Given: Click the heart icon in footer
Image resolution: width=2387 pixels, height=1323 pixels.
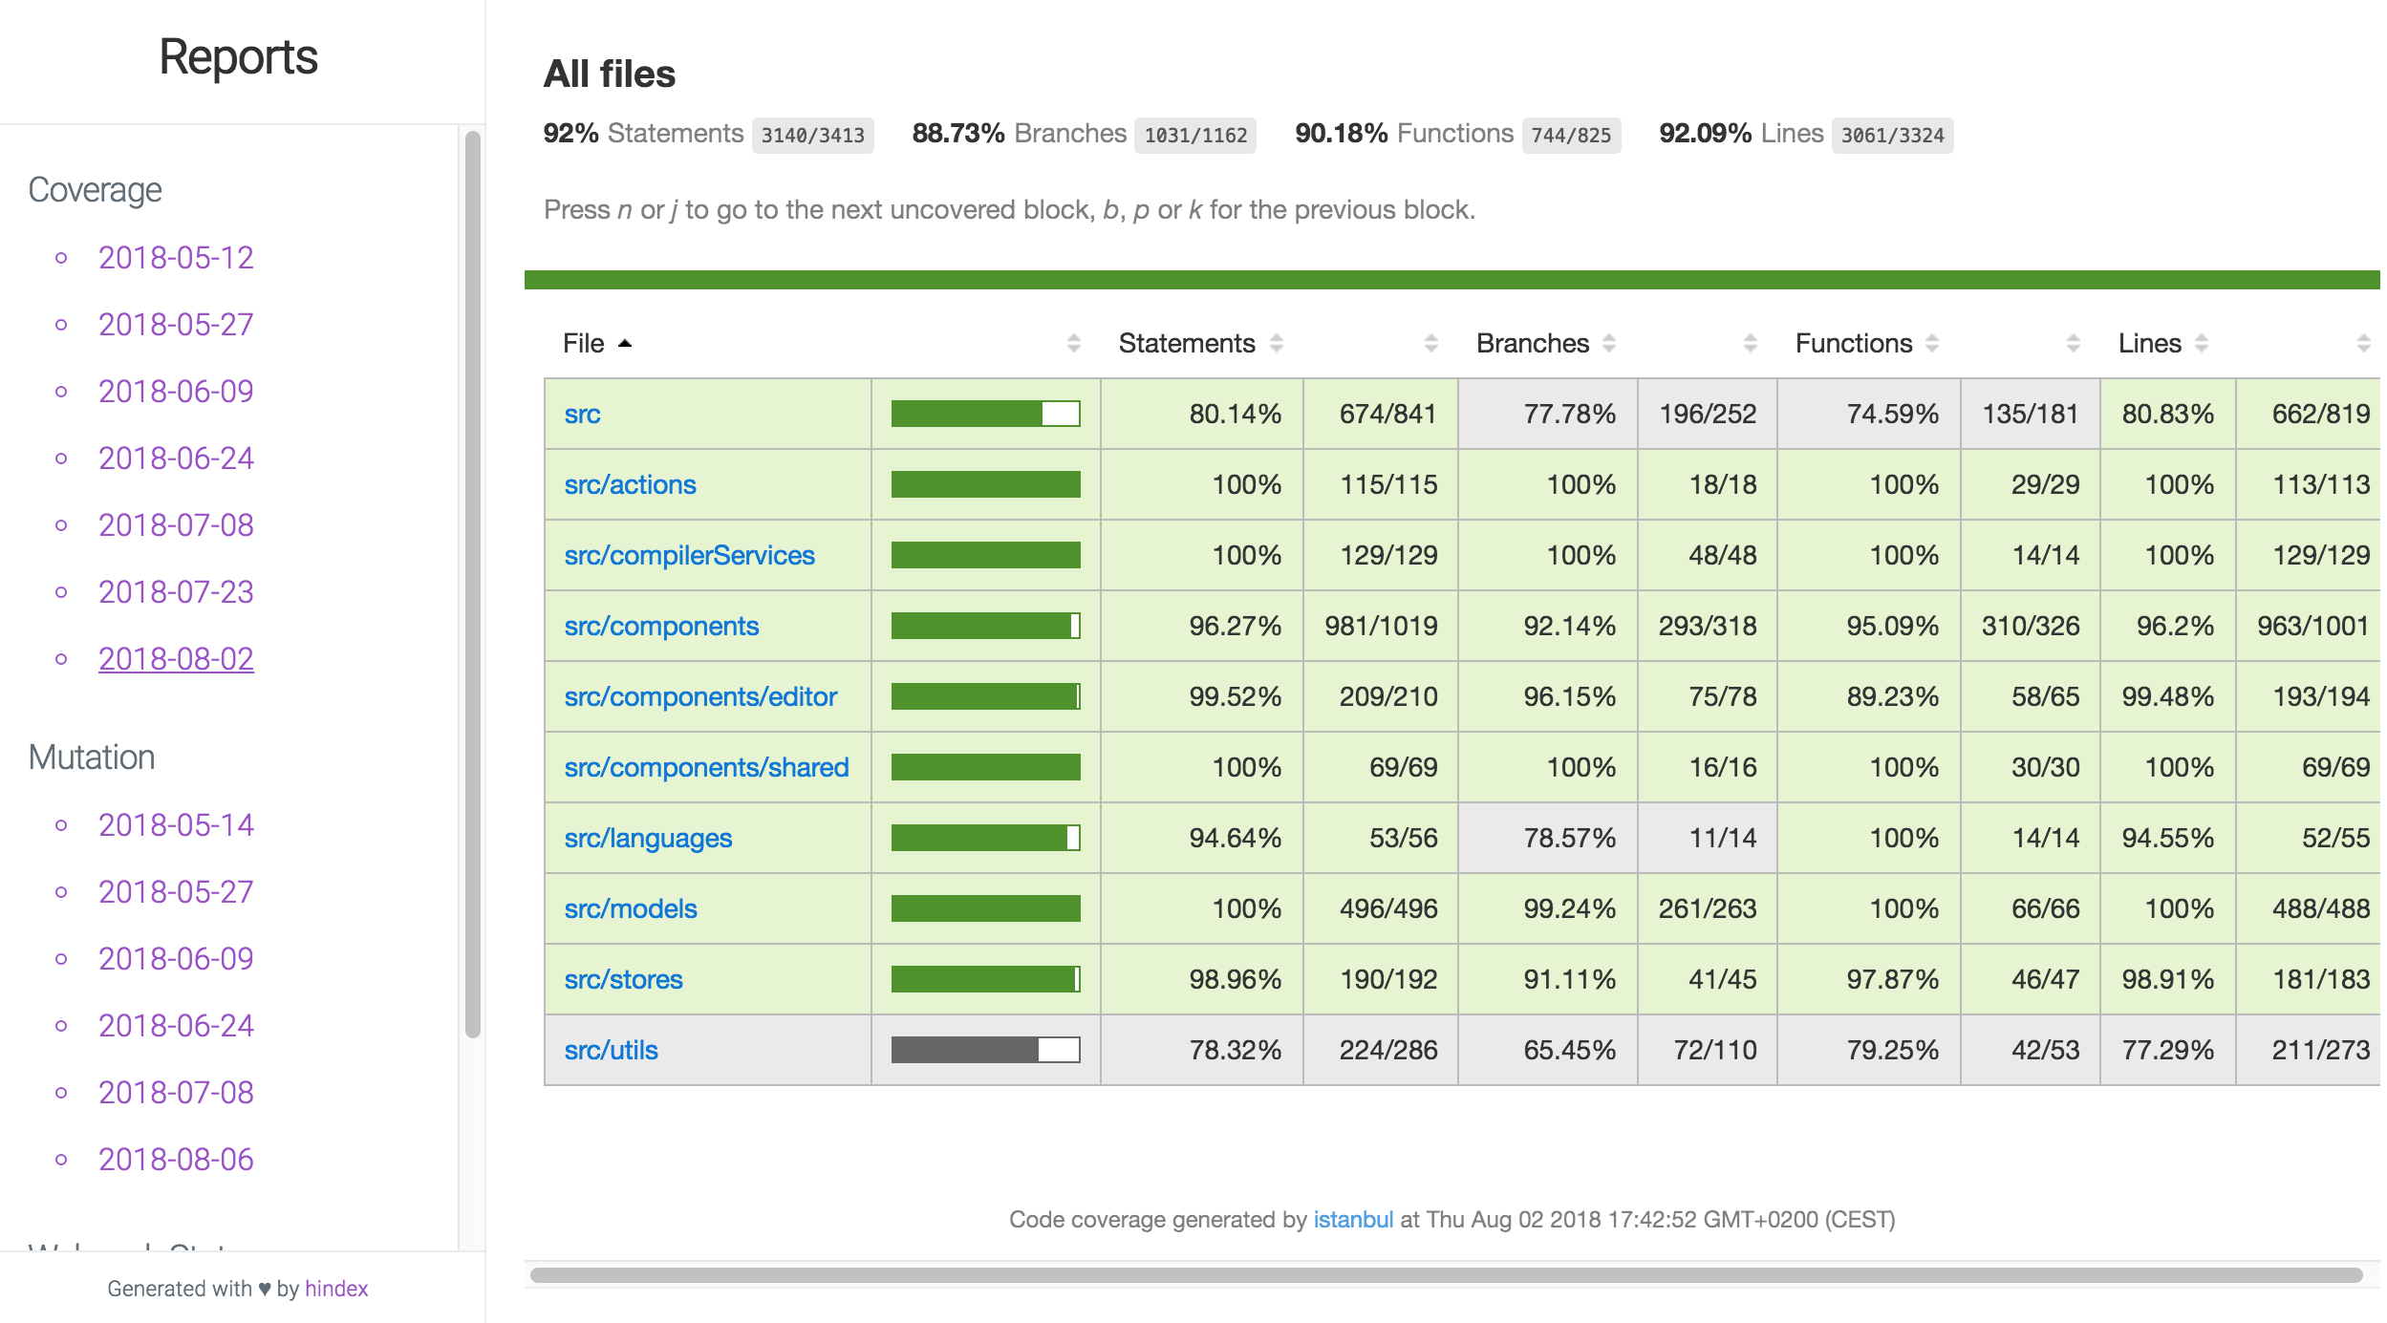Looking at the screenshot, I should (265, 1289).
